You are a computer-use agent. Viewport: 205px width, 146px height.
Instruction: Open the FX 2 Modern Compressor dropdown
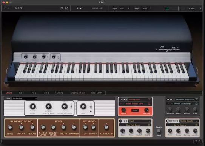tap(187, 100)
